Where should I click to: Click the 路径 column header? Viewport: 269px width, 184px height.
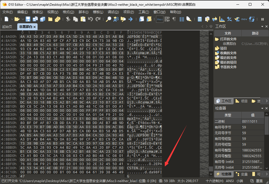coord(255,33)
